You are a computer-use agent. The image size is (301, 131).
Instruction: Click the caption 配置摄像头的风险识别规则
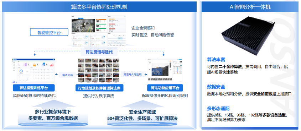point(165,95)
